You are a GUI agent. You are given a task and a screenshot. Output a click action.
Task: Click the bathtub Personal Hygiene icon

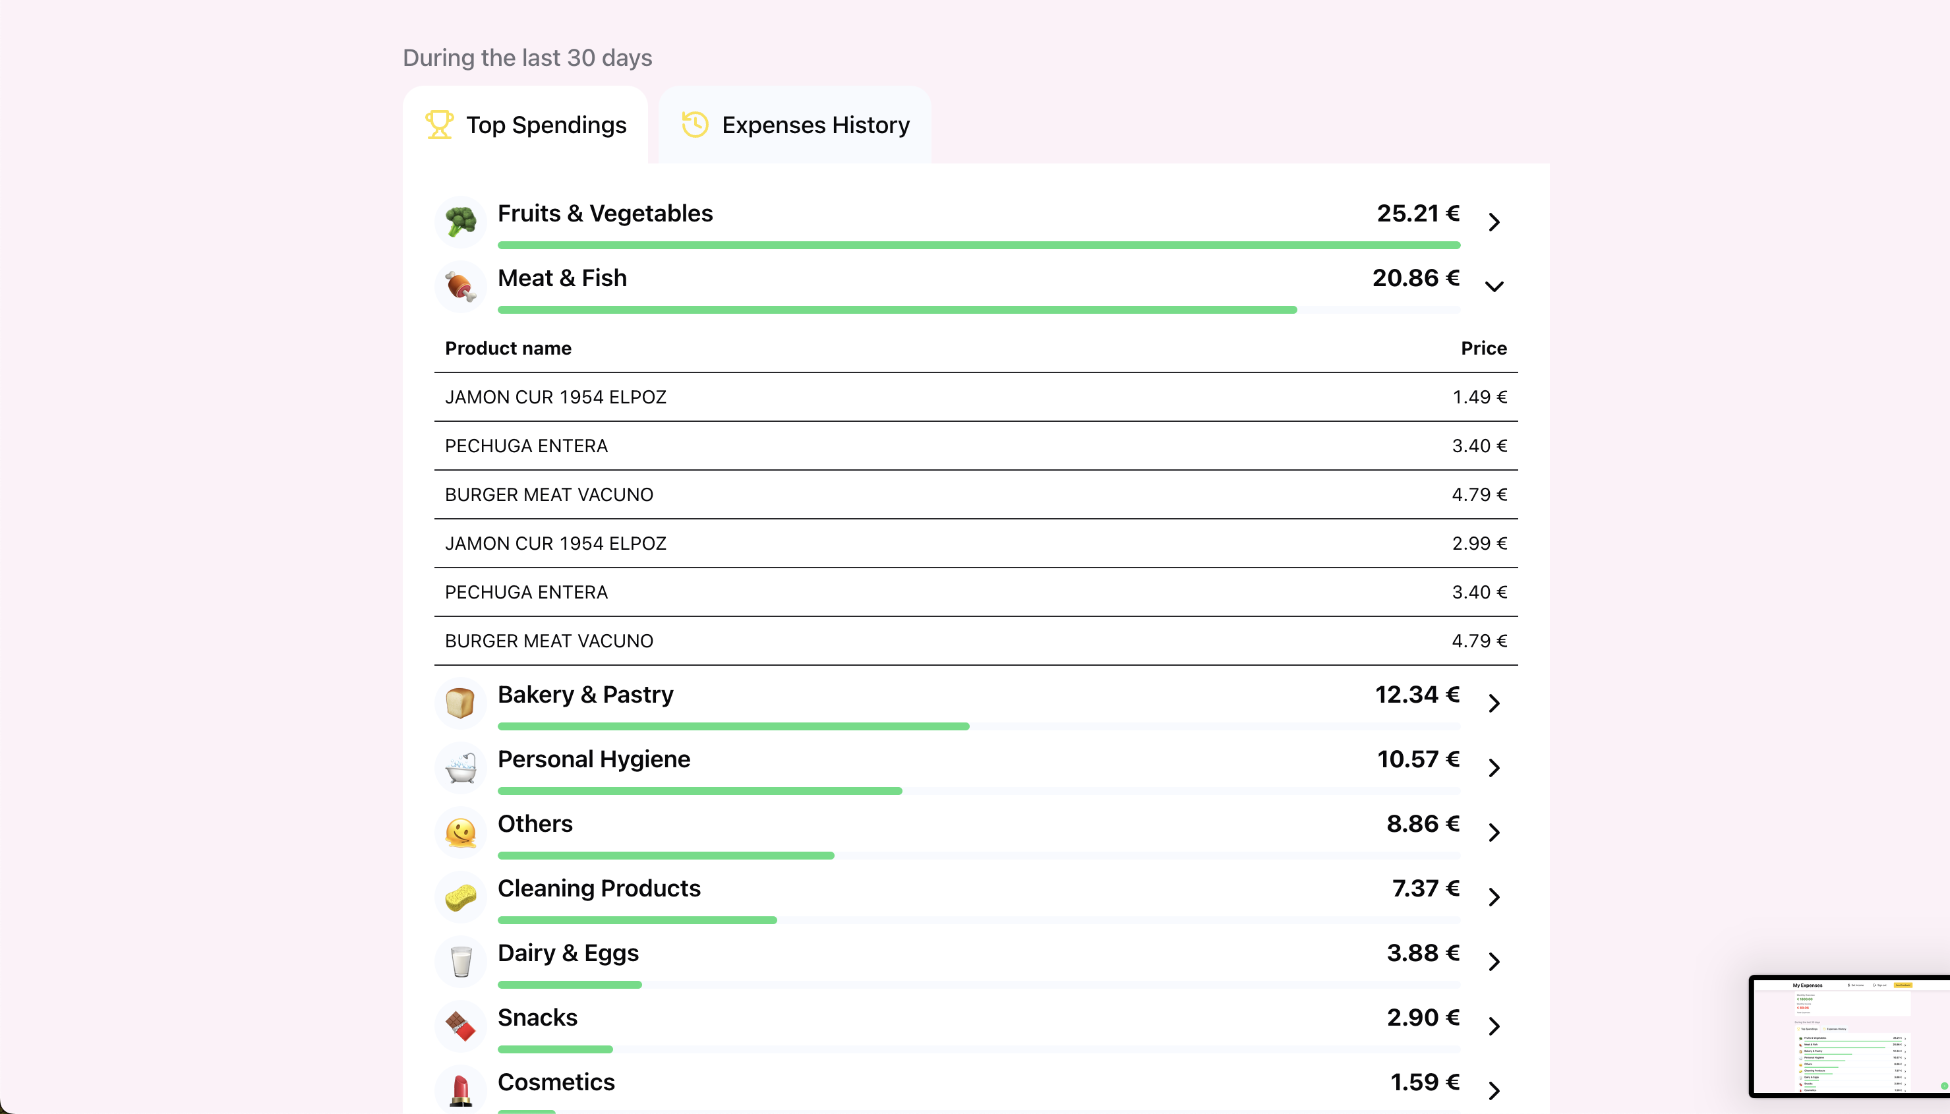tap(461, 767)
